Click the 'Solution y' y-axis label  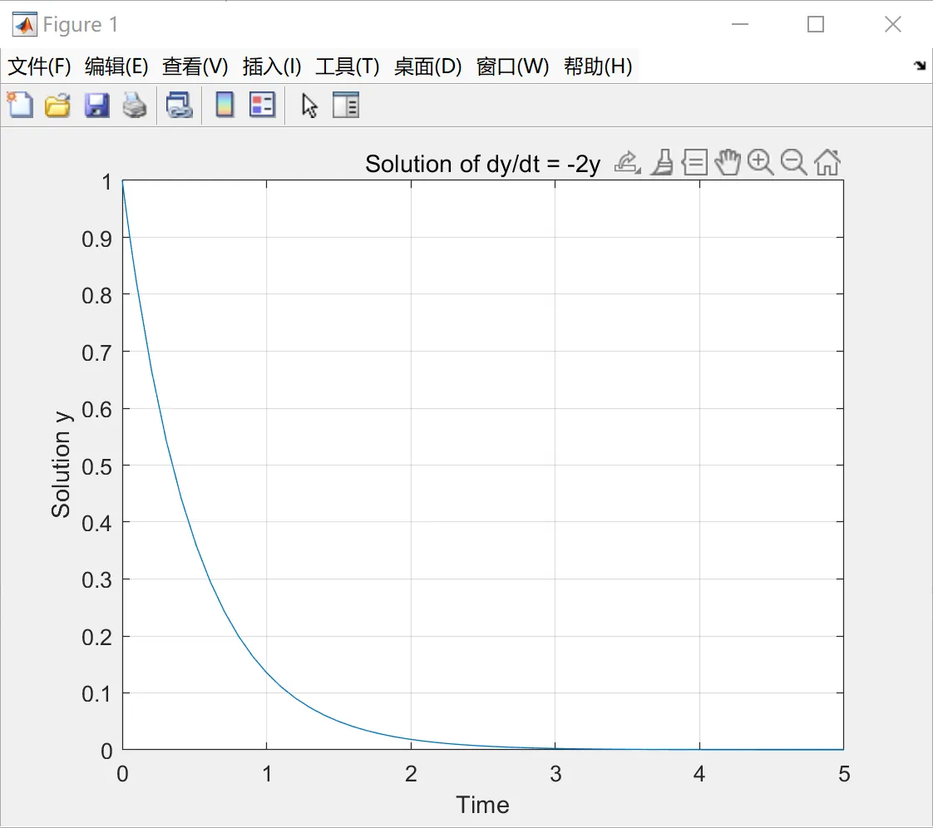click(x=62, y=465)
